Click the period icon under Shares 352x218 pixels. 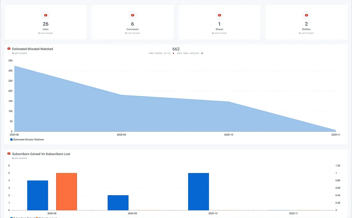tap(213, 33)
